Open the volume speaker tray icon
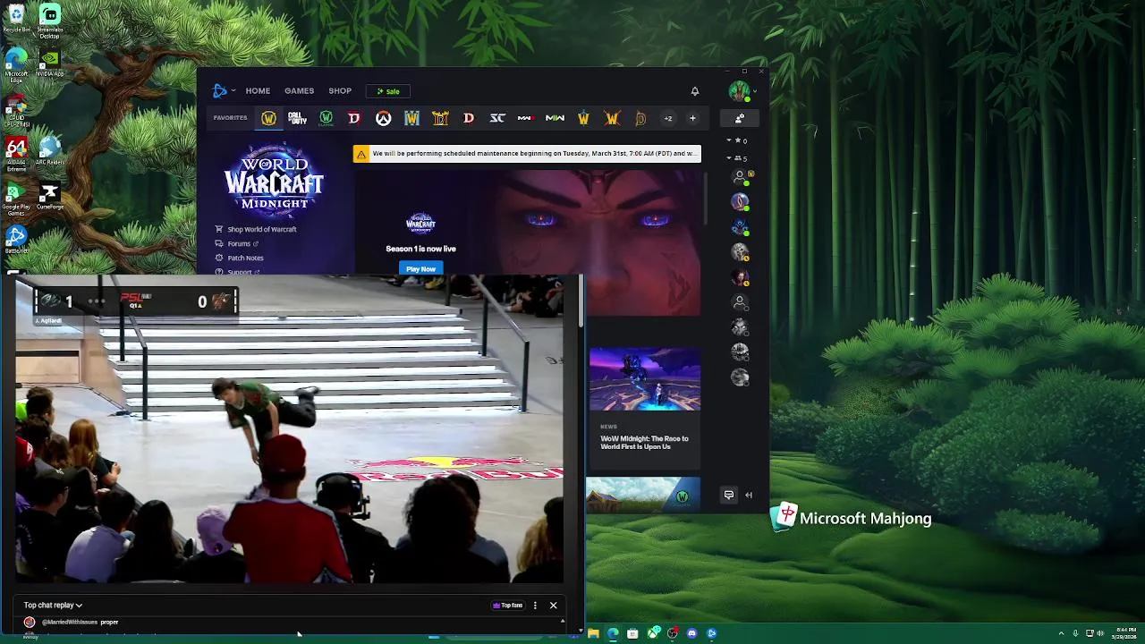This screenshot has width=1145, height=644. 1101,633
